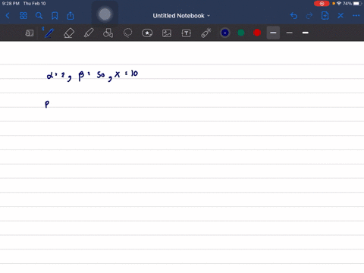The width and height of the screenshot is (364, 273).
Task: Add a new page to the notebook
Action: (x=325, y=16)
